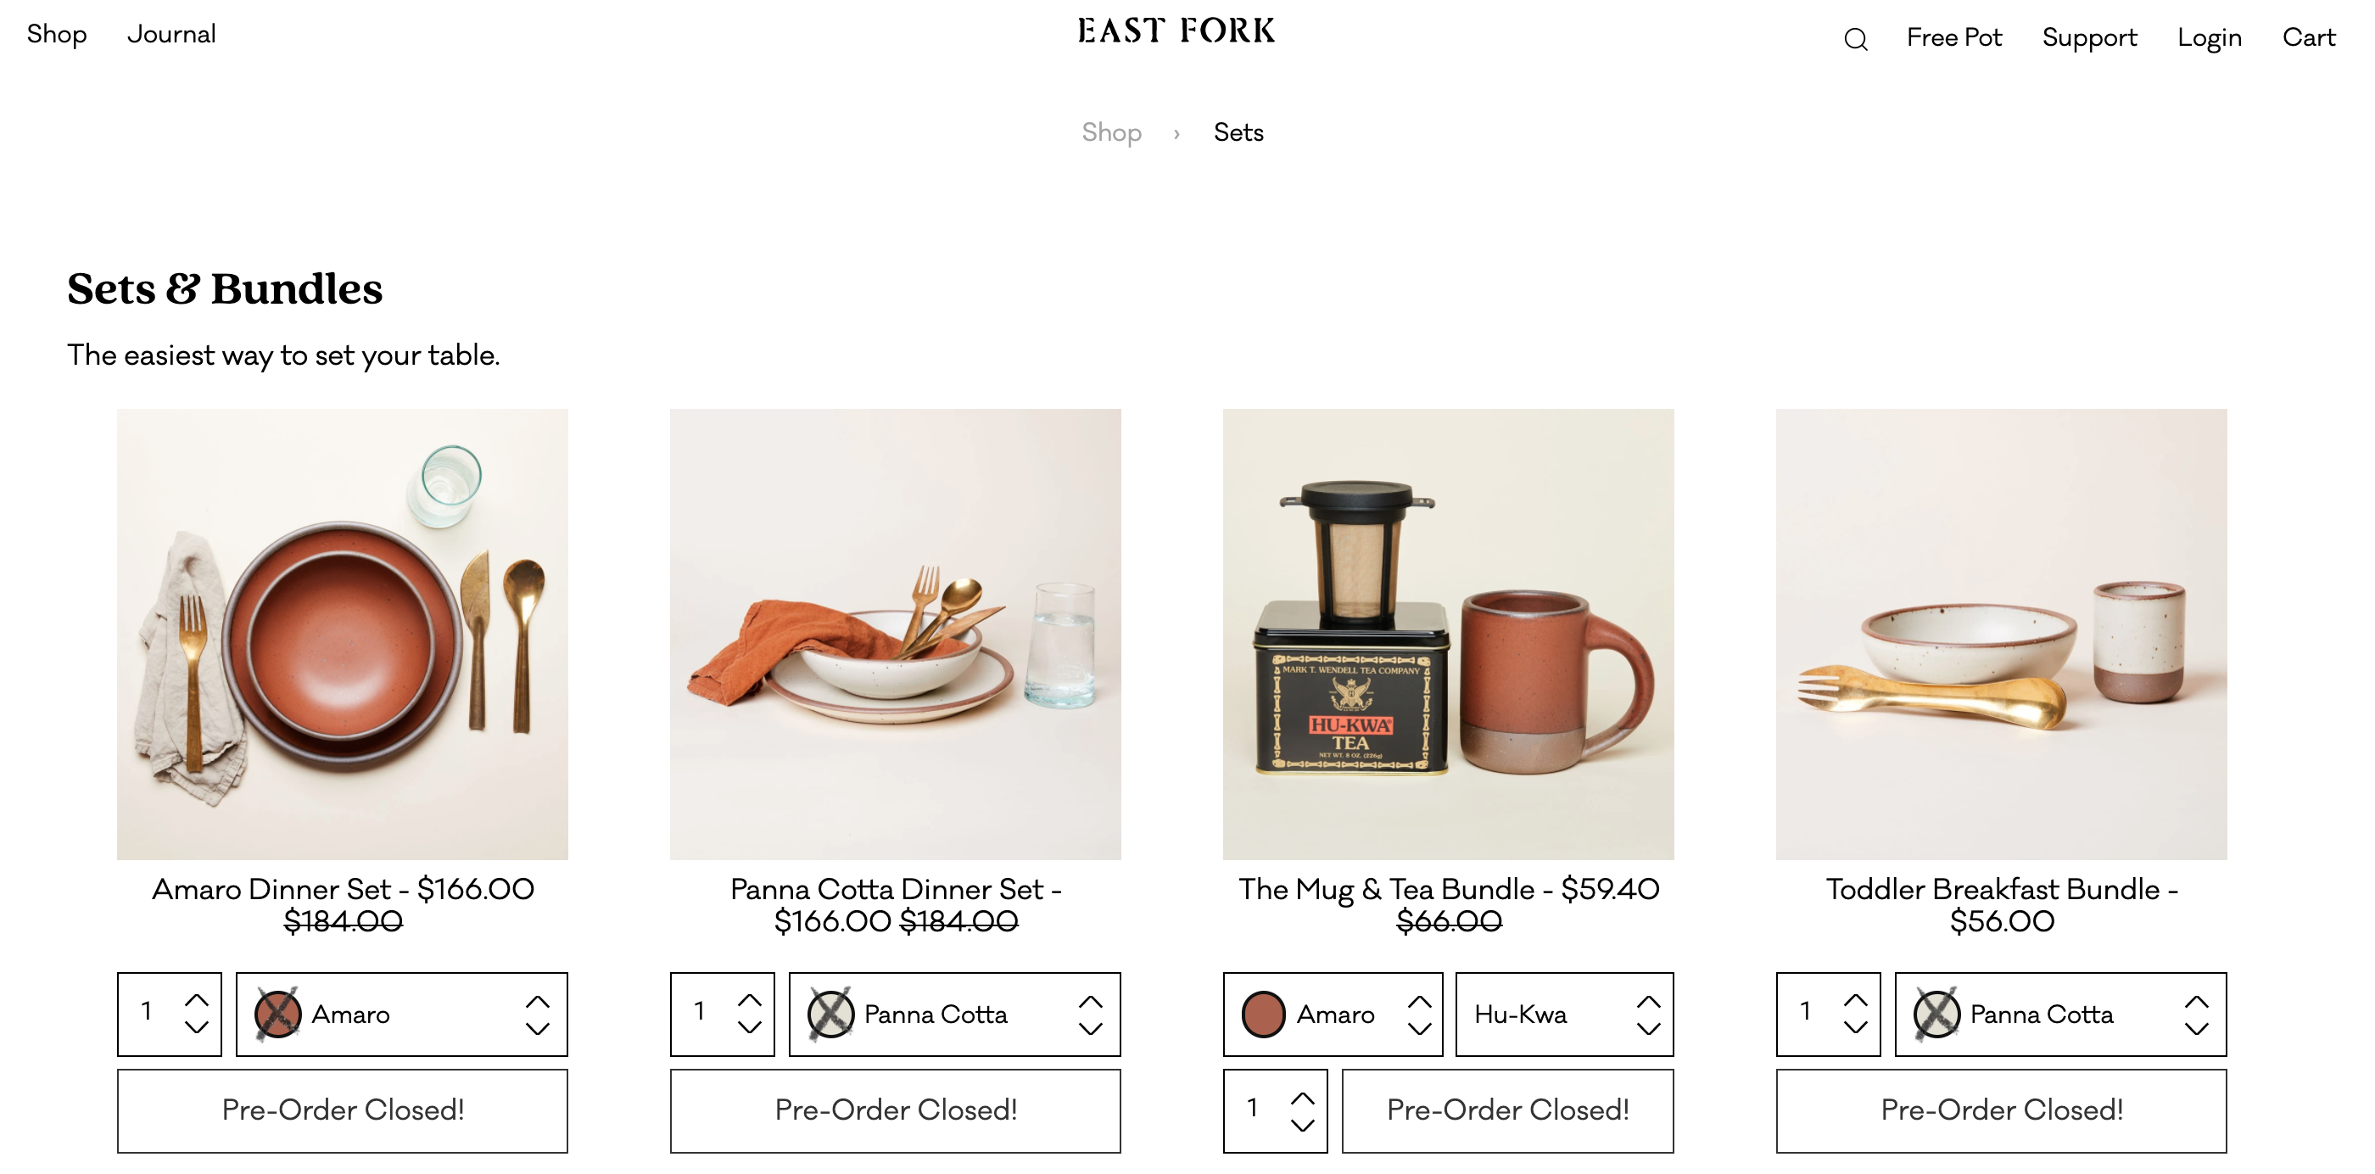Expand the Mug & Tea Bundle Amaro color dropdown
Viewport: 2375px width, 1174px height.
pyautogui.click(x=1333, y=1015)
